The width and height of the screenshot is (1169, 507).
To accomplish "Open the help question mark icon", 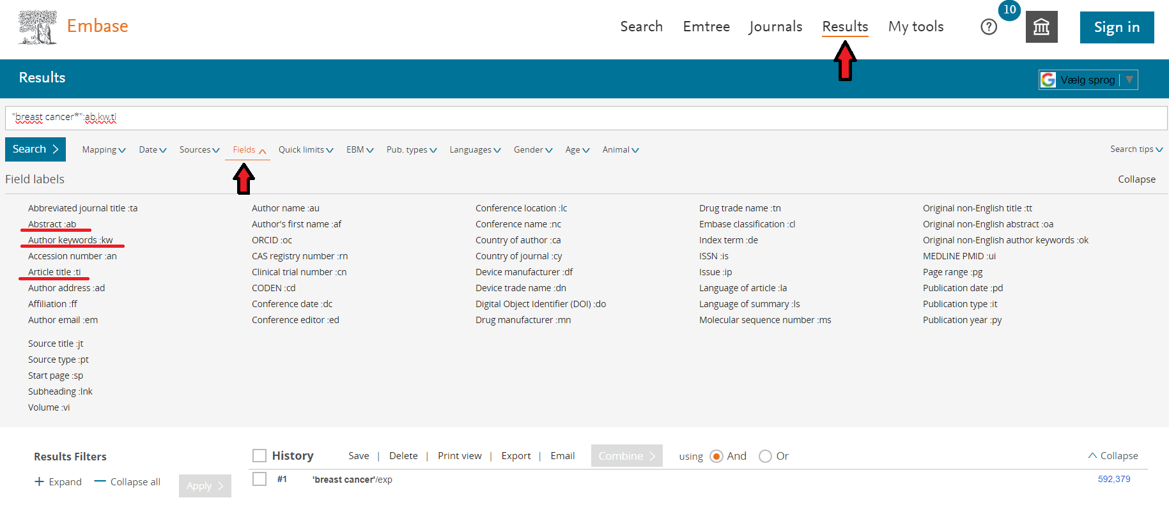I will pyautogui.click(x=989, y=27).
